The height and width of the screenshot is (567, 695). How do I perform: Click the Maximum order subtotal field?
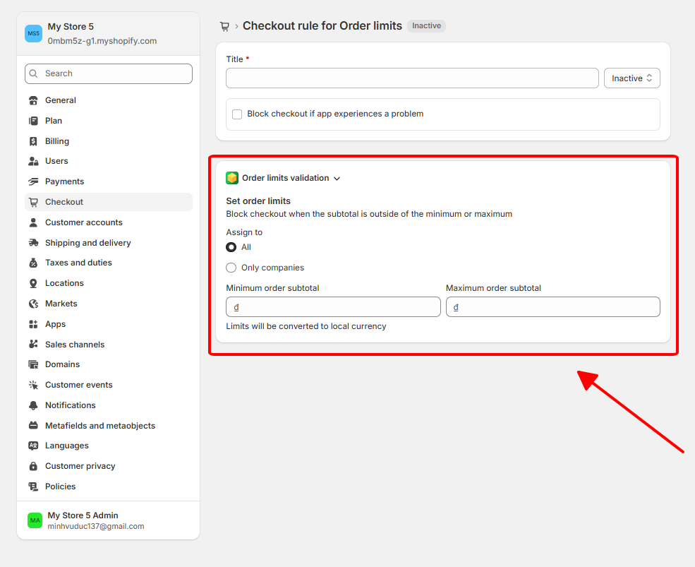(x=552, y=307)
